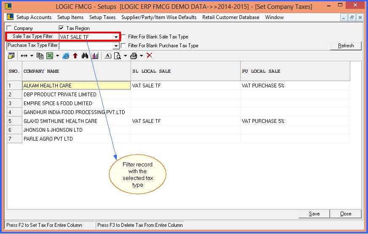Click the column width arrows icon
The image size is (368, 234).
[24, 56]
